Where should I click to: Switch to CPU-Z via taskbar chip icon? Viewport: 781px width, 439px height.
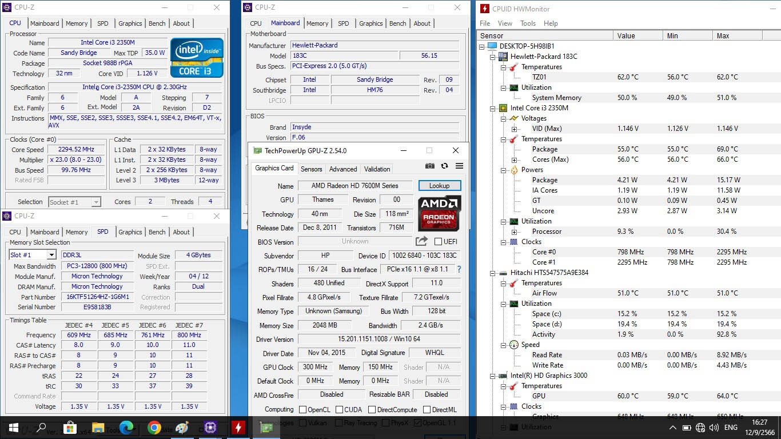point(210,428)
